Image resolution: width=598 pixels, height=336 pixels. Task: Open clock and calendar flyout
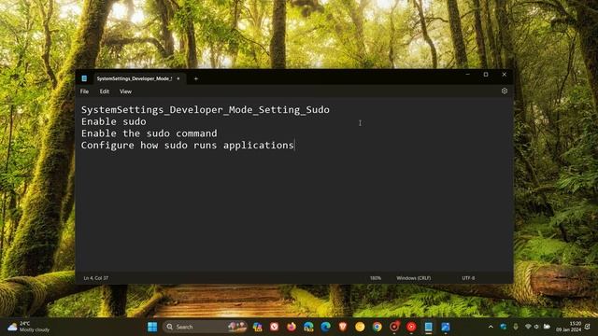(x=569, y=327)
